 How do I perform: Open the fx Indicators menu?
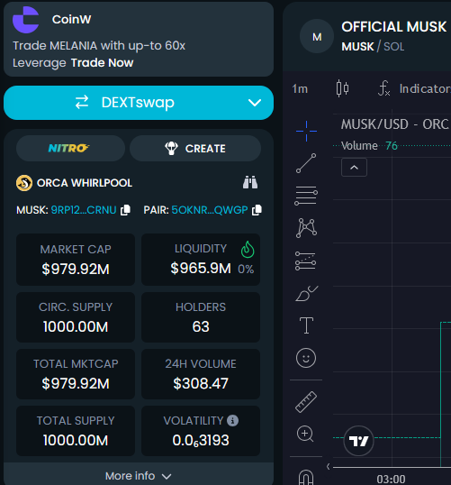414,88
